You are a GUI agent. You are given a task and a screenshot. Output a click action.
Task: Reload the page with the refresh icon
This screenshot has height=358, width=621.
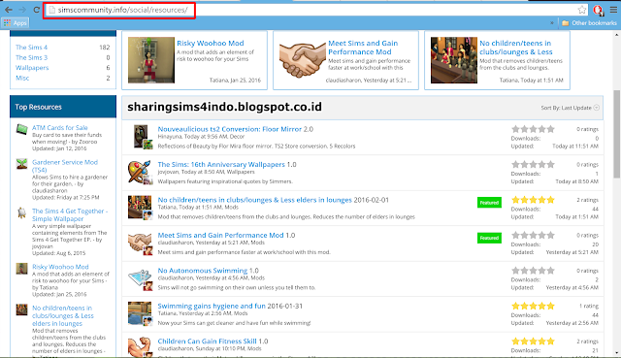tap(37, 10)
